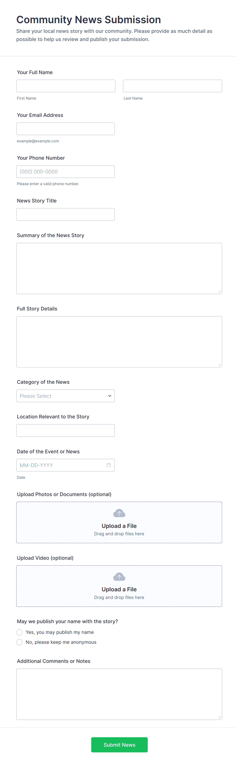Click 'Upload a File' text in Video section
Screen dimensions: 236x765
pyautogui.click(x=119, y=589)
